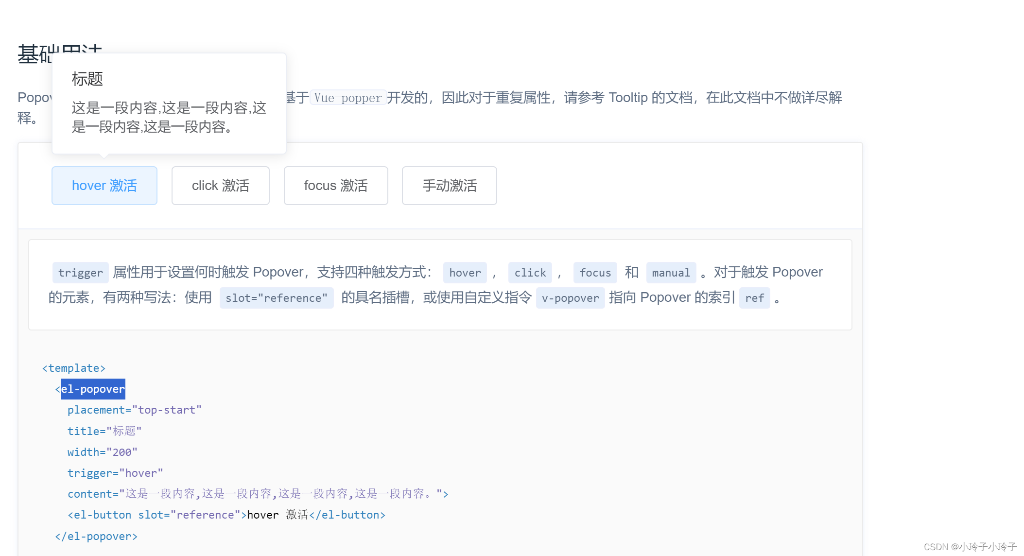This screenshot has height=556, width=1024.
Task: Click the 'focus 激活' button
Action: point(335,185)
